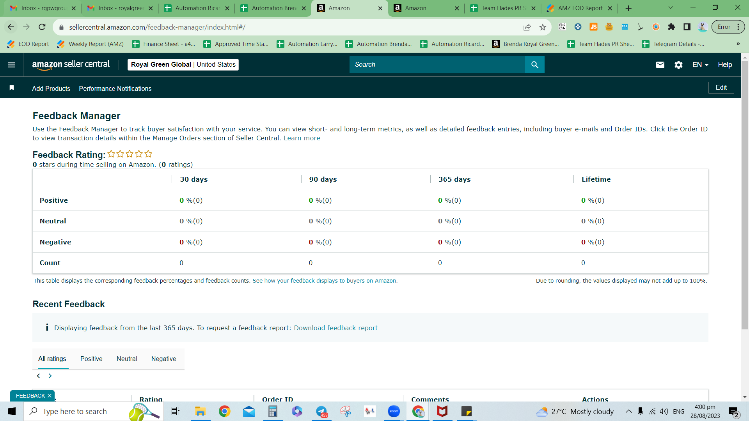Click the Windows taskbar search box

(94, 411)
